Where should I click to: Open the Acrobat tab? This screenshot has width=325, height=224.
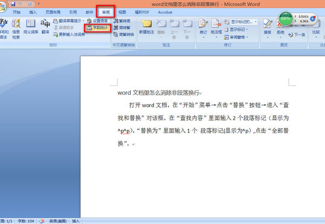165,12
